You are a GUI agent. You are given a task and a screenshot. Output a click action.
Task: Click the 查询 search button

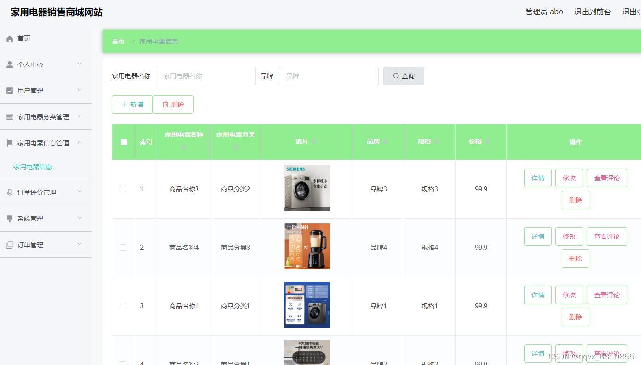coord(404,76)
